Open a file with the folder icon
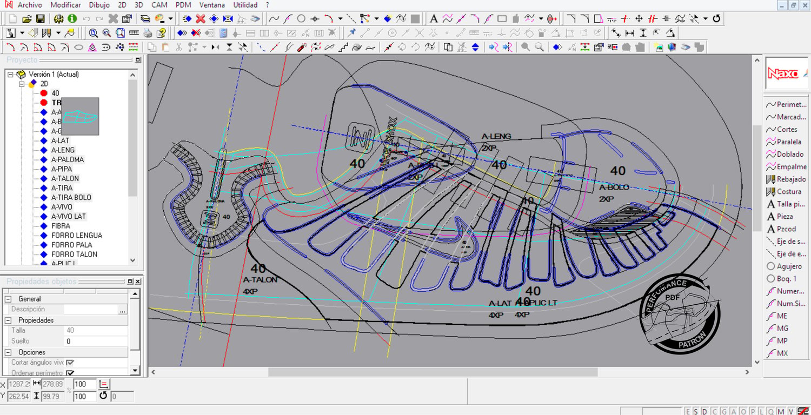This screenshot has width=811, height=415. [26, 18]
